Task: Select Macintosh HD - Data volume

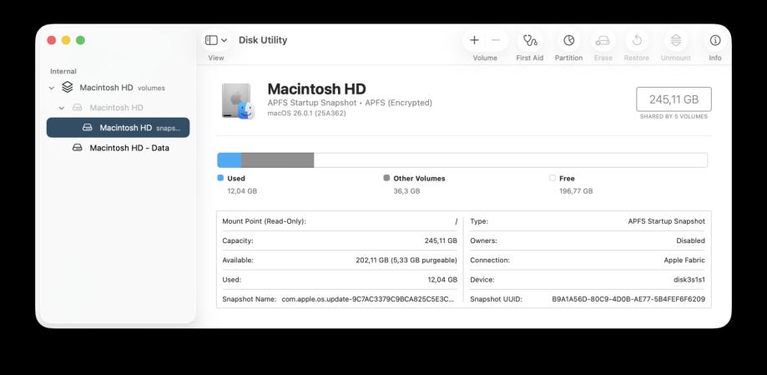Action: pos(118,148)
